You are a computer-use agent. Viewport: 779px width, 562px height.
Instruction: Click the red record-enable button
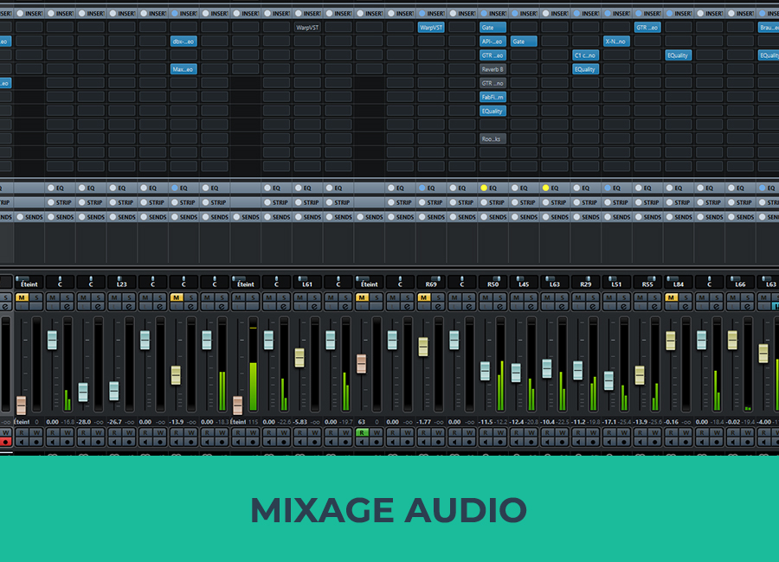coord(6,441)
